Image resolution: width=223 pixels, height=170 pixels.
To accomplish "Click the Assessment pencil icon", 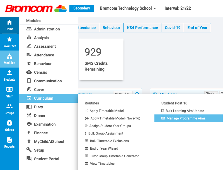I will click(x=29, y=46).
